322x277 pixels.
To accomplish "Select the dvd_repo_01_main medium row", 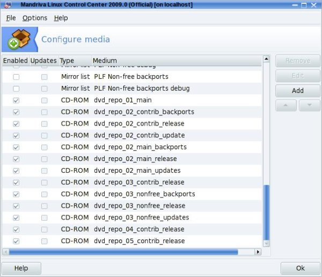I will [132, 100].
